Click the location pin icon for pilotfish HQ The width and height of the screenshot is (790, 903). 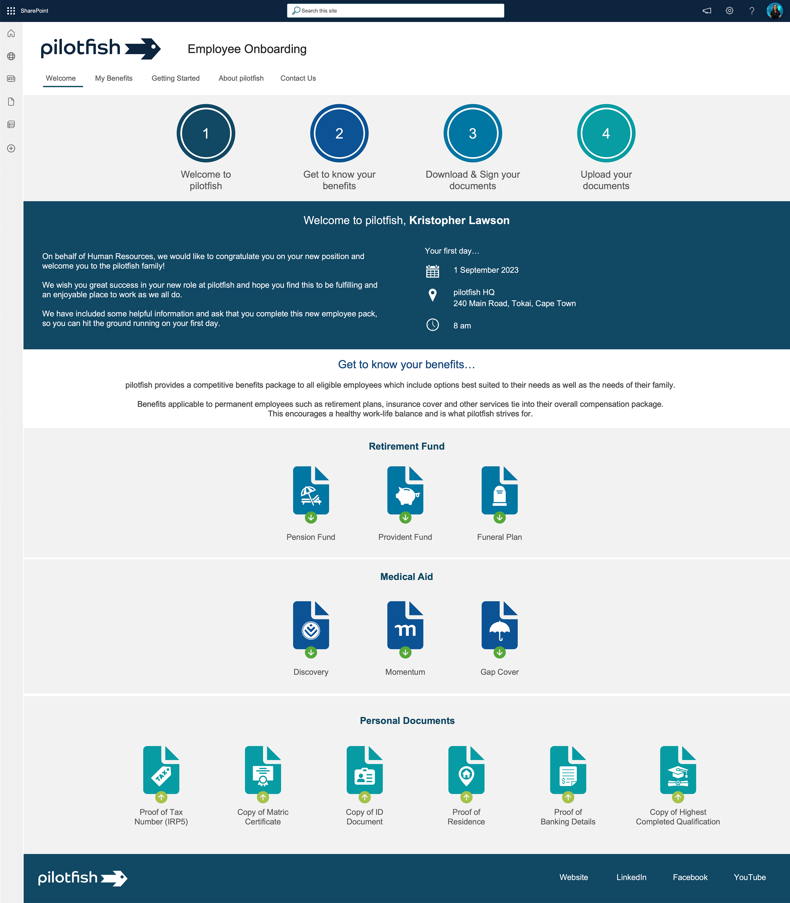coord(432,295)
